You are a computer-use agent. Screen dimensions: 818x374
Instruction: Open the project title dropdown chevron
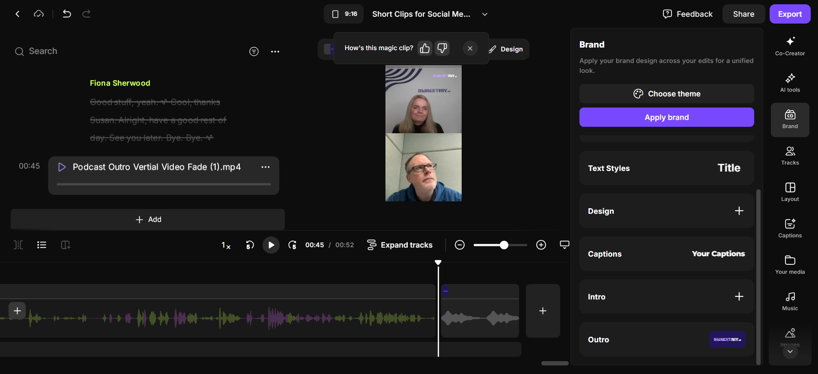click(x=485, y=14)
